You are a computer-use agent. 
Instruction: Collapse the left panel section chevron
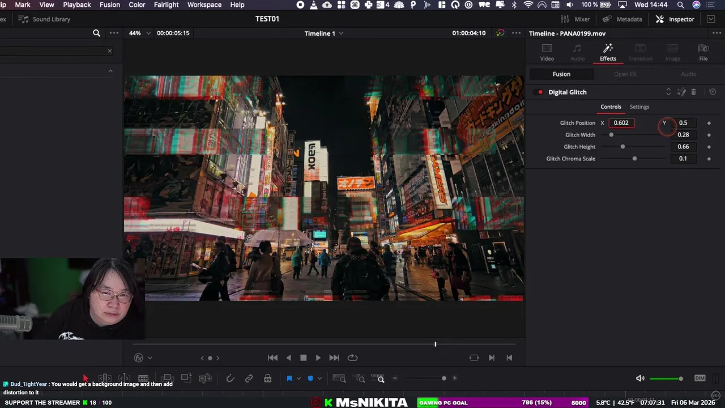tap(110, 71)
